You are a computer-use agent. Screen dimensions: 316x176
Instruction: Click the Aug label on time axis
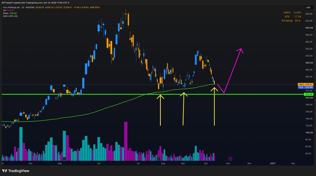click(163, 163)
